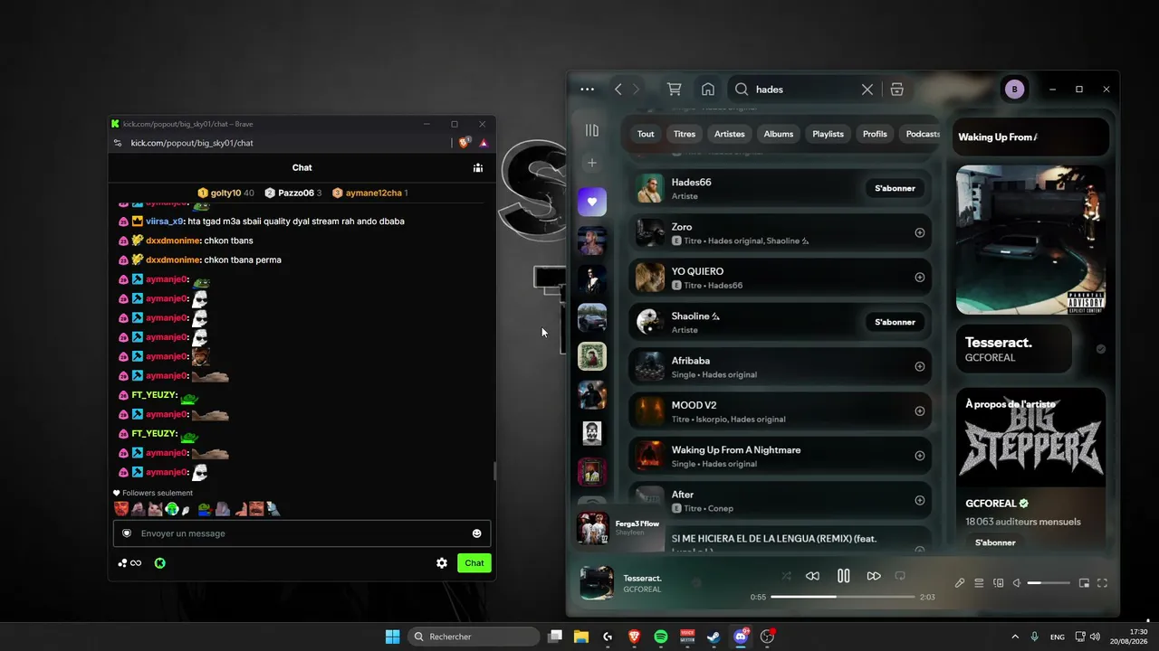The height and width of the screenshot is (651, 1159).
Task: Add 'YO QUIERO' to your library
Action: 920,278
